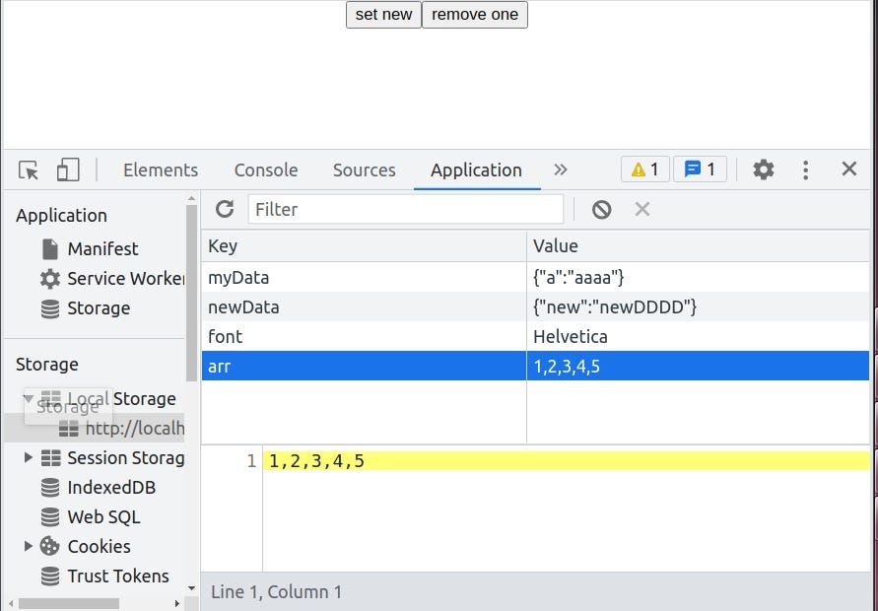Click the warning count badge
This screenshot has width=878, height=611.
coord(644,169)
